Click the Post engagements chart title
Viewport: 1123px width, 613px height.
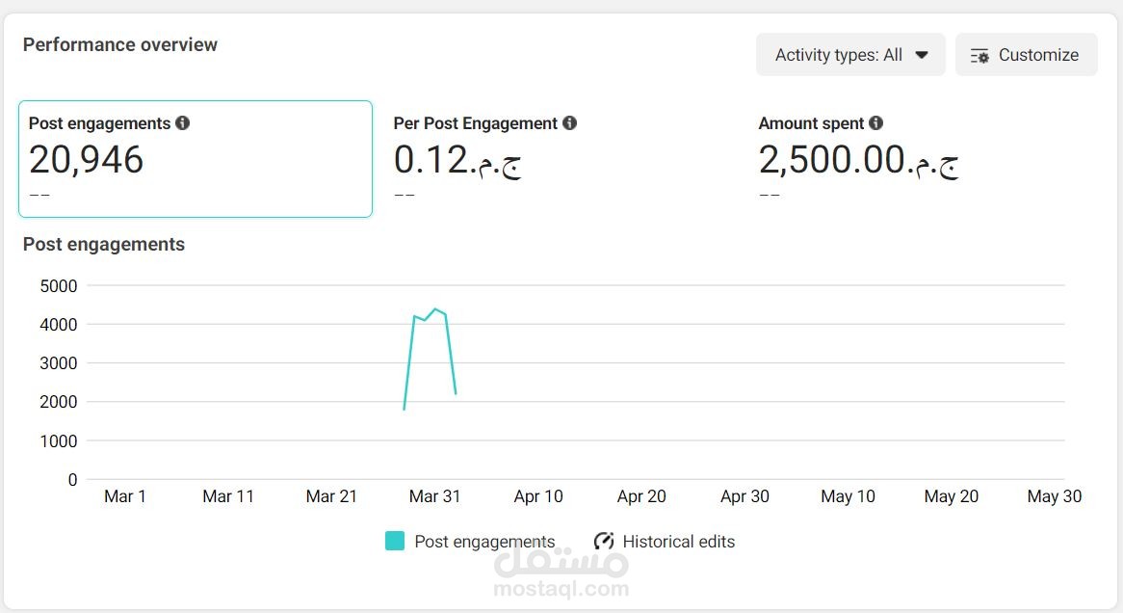pos(104,245)
